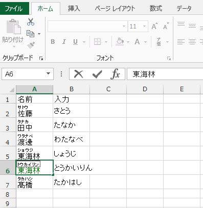Click the Increase Font Size icon
This screenshot has height=208, width=203.
point(154,26)
